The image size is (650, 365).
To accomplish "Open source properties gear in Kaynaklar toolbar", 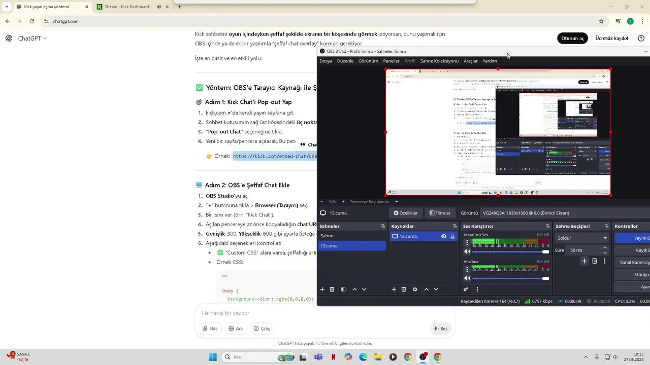I will click(x=415, y=289).
